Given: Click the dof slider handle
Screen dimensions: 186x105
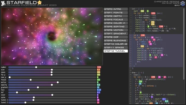Looking at the screenshot, I should (x=17, y=92).
